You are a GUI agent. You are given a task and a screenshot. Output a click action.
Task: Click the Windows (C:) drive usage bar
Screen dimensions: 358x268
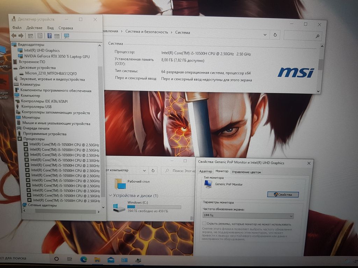(x=154, y=207)
